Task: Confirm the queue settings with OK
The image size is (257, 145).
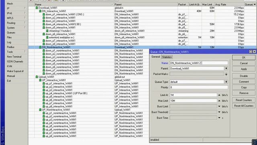Action: [244, 58]
